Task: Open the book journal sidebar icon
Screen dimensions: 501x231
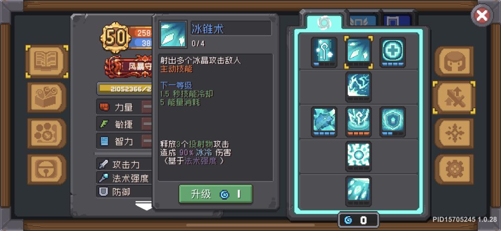Action: (x=47, y=61)
